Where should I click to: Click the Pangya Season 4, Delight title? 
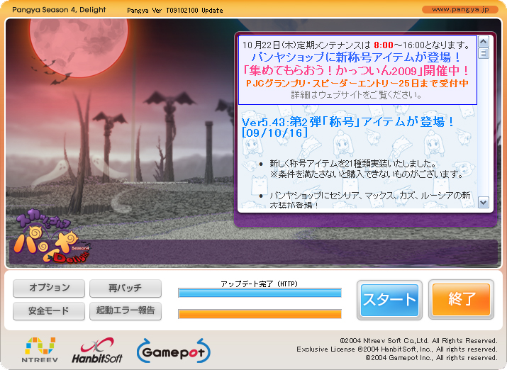click(59, 10)
